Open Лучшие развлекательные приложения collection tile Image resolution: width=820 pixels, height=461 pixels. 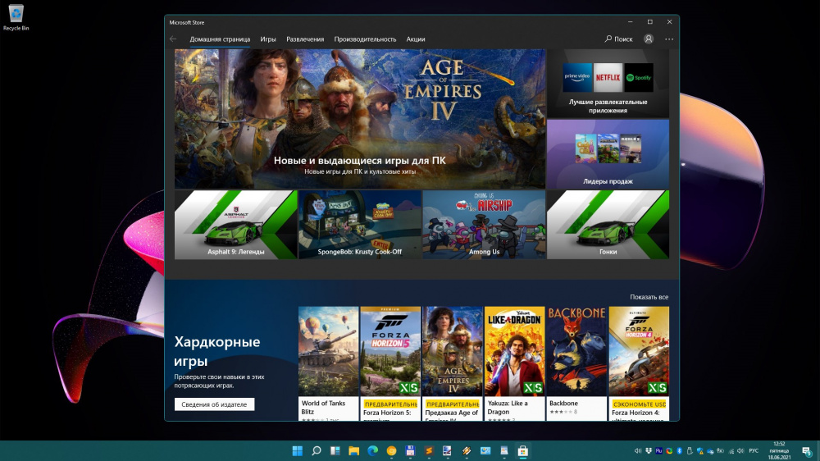pos(608,83)
